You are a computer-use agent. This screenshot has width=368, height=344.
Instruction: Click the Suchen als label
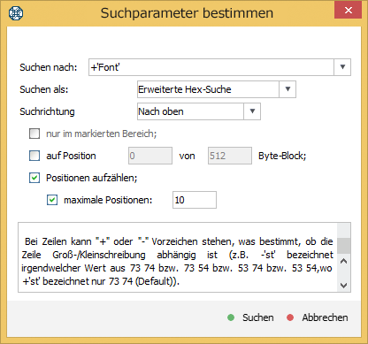point(44,89)
